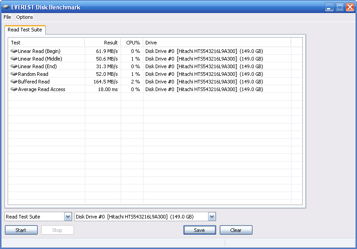
Task: Select the Linear Read (End) row label
Action: point(37,66)
